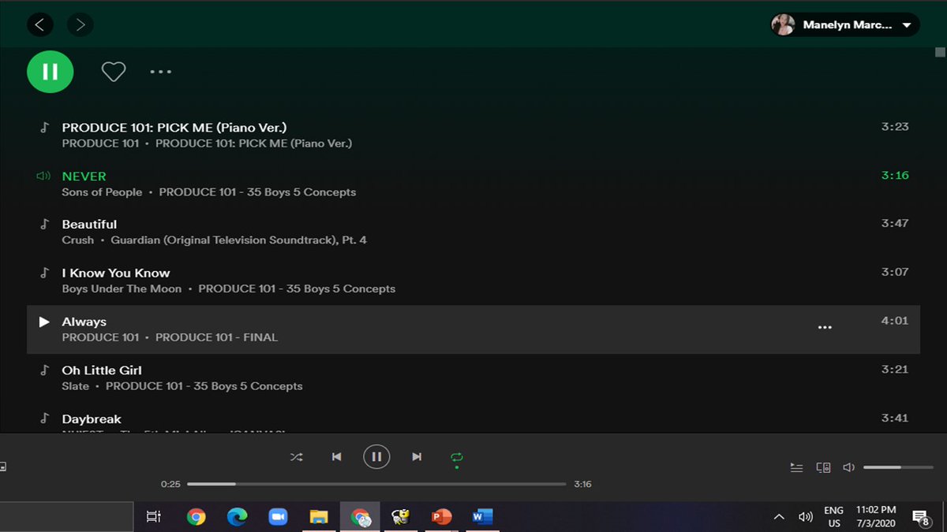Click the music note icon for PRODUCE 101: PICK ME
The width and height of the screenshot is (947, 532).
[x=44, y=127]
